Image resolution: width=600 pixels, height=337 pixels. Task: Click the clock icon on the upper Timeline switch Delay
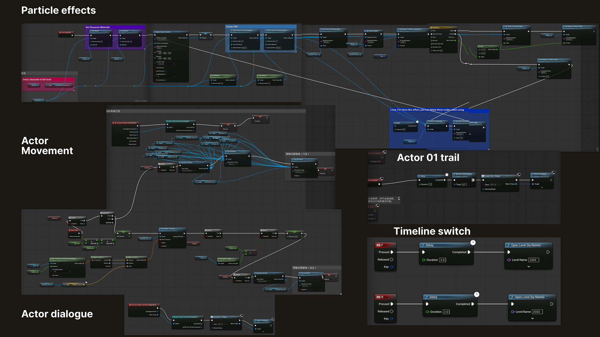(473, 243)
